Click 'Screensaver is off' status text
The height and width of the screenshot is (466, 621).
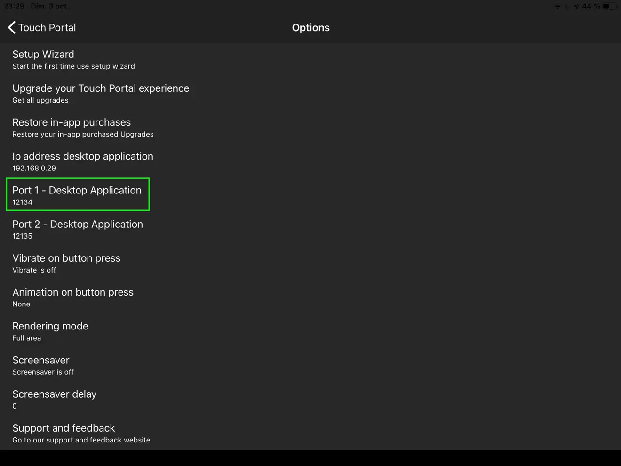[43, 372]
